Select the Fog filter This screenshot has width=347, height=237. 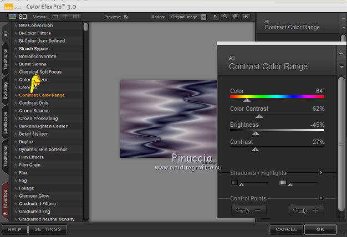coord(23,181)
